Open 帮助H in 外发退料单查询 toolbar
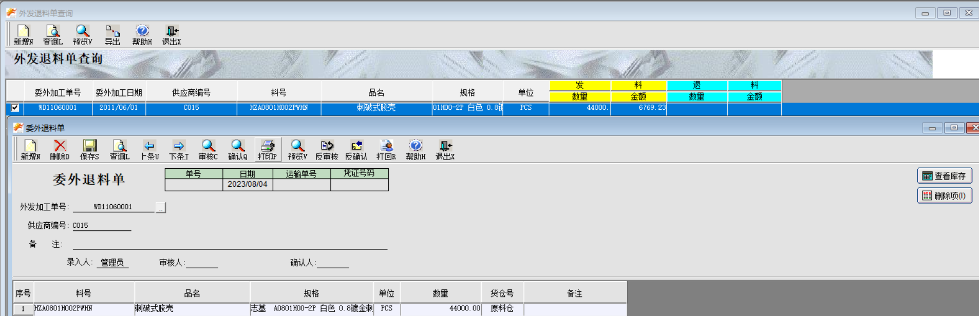 pos(142,35)
